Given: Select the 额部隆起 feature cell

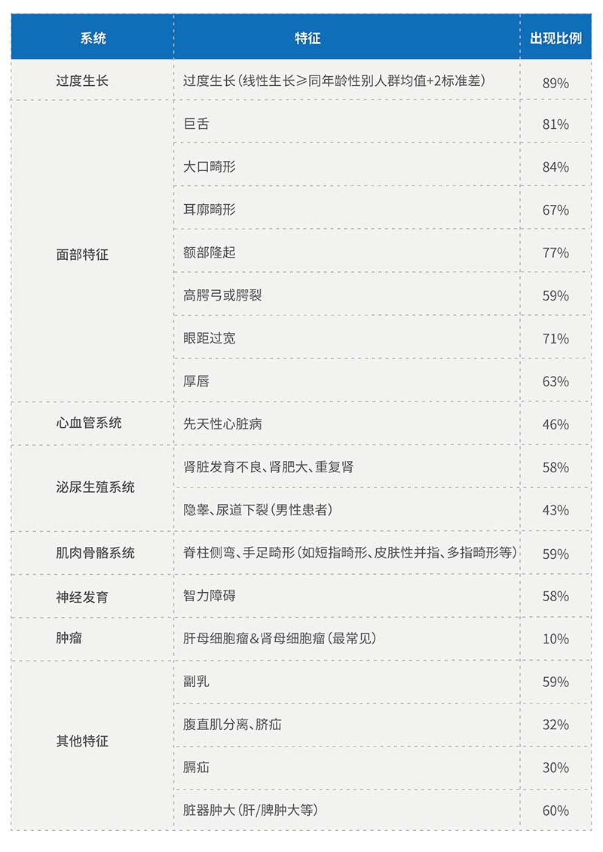Looking at the screenshot, I should [210, 252].
